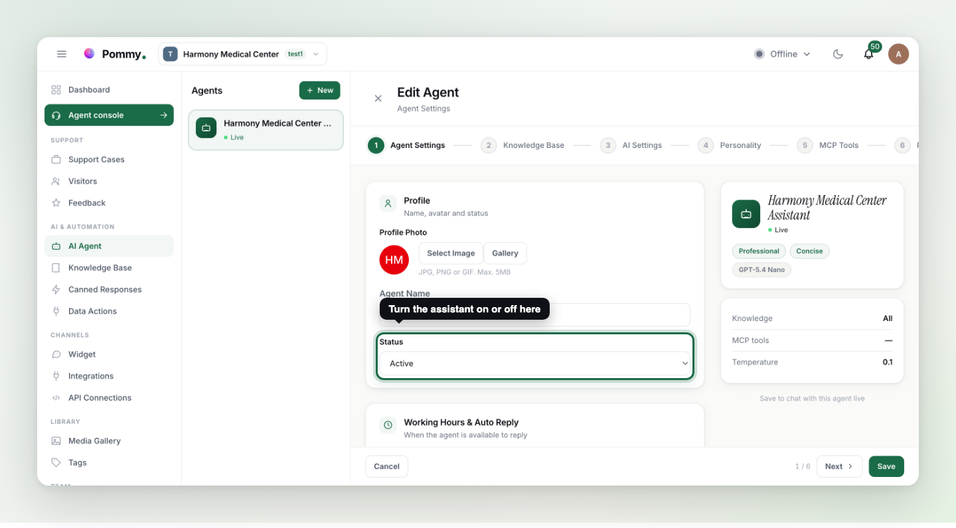Click the Temperature 0.1 value

pyautogui.click(x=888, y=362)
